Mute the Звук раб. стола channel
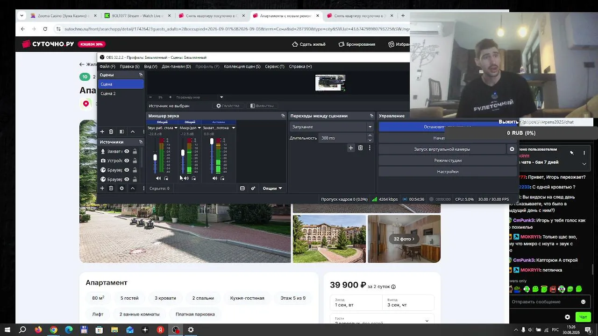 click(158, 178)
